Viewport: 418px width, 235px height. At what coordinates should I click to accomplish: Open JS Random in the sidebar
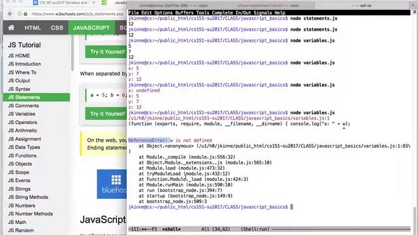[21, 230]
